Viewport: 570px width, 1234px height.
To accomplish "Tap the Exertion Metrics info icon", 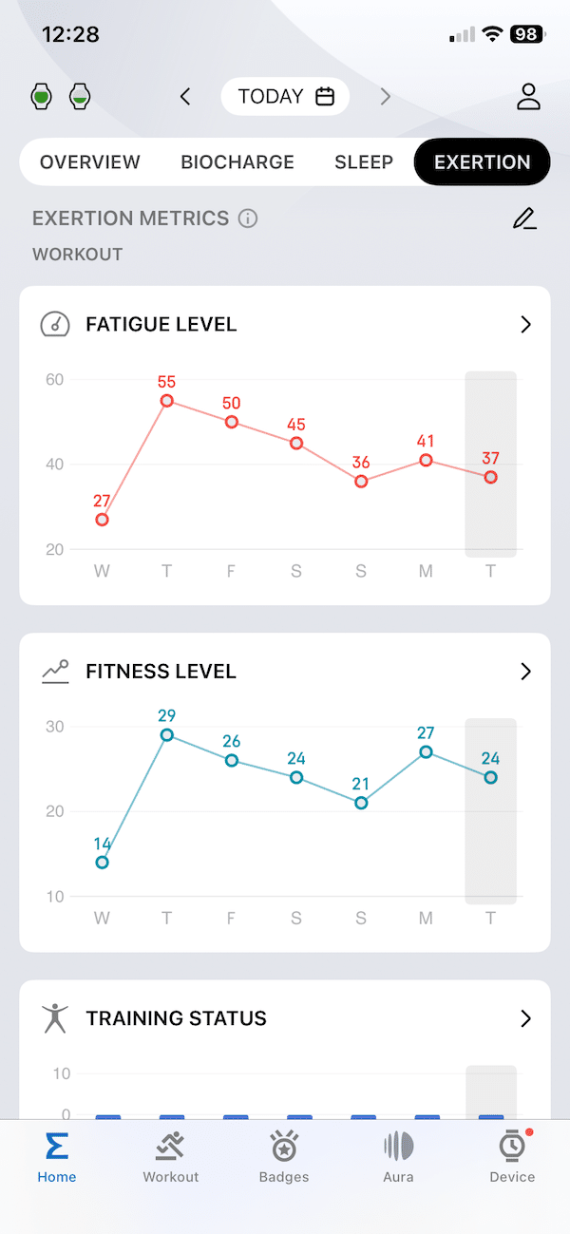I will tap(248, 218).
